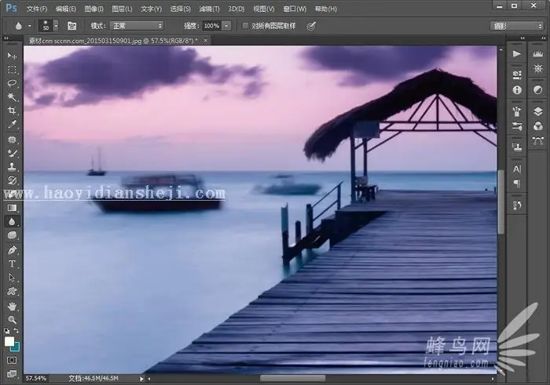Set the foreground color swatch
This screenshot has width=550, height=385.
(9, 341)
